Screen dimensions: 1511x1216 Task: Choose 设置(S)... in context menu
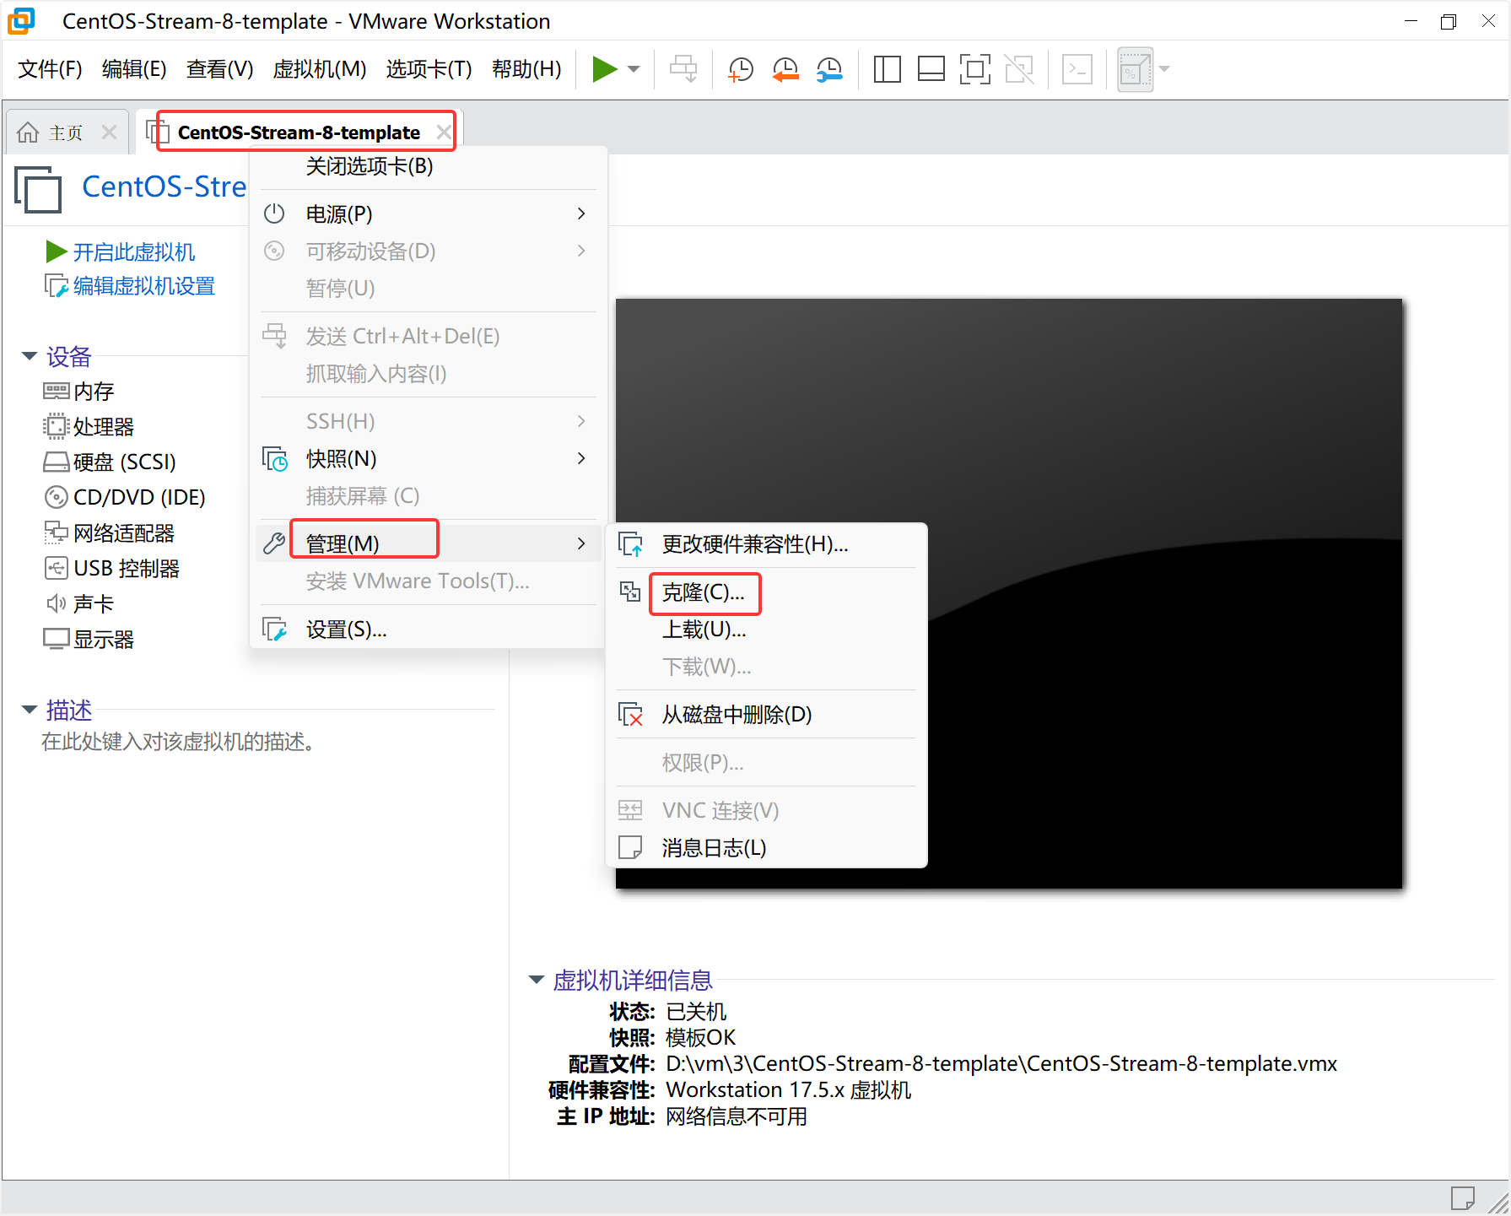tap(429, 630)
